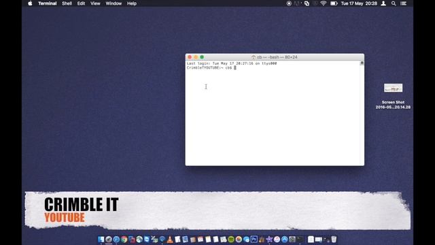Open the Wi-Fi status menu

[x=324, y=3]
